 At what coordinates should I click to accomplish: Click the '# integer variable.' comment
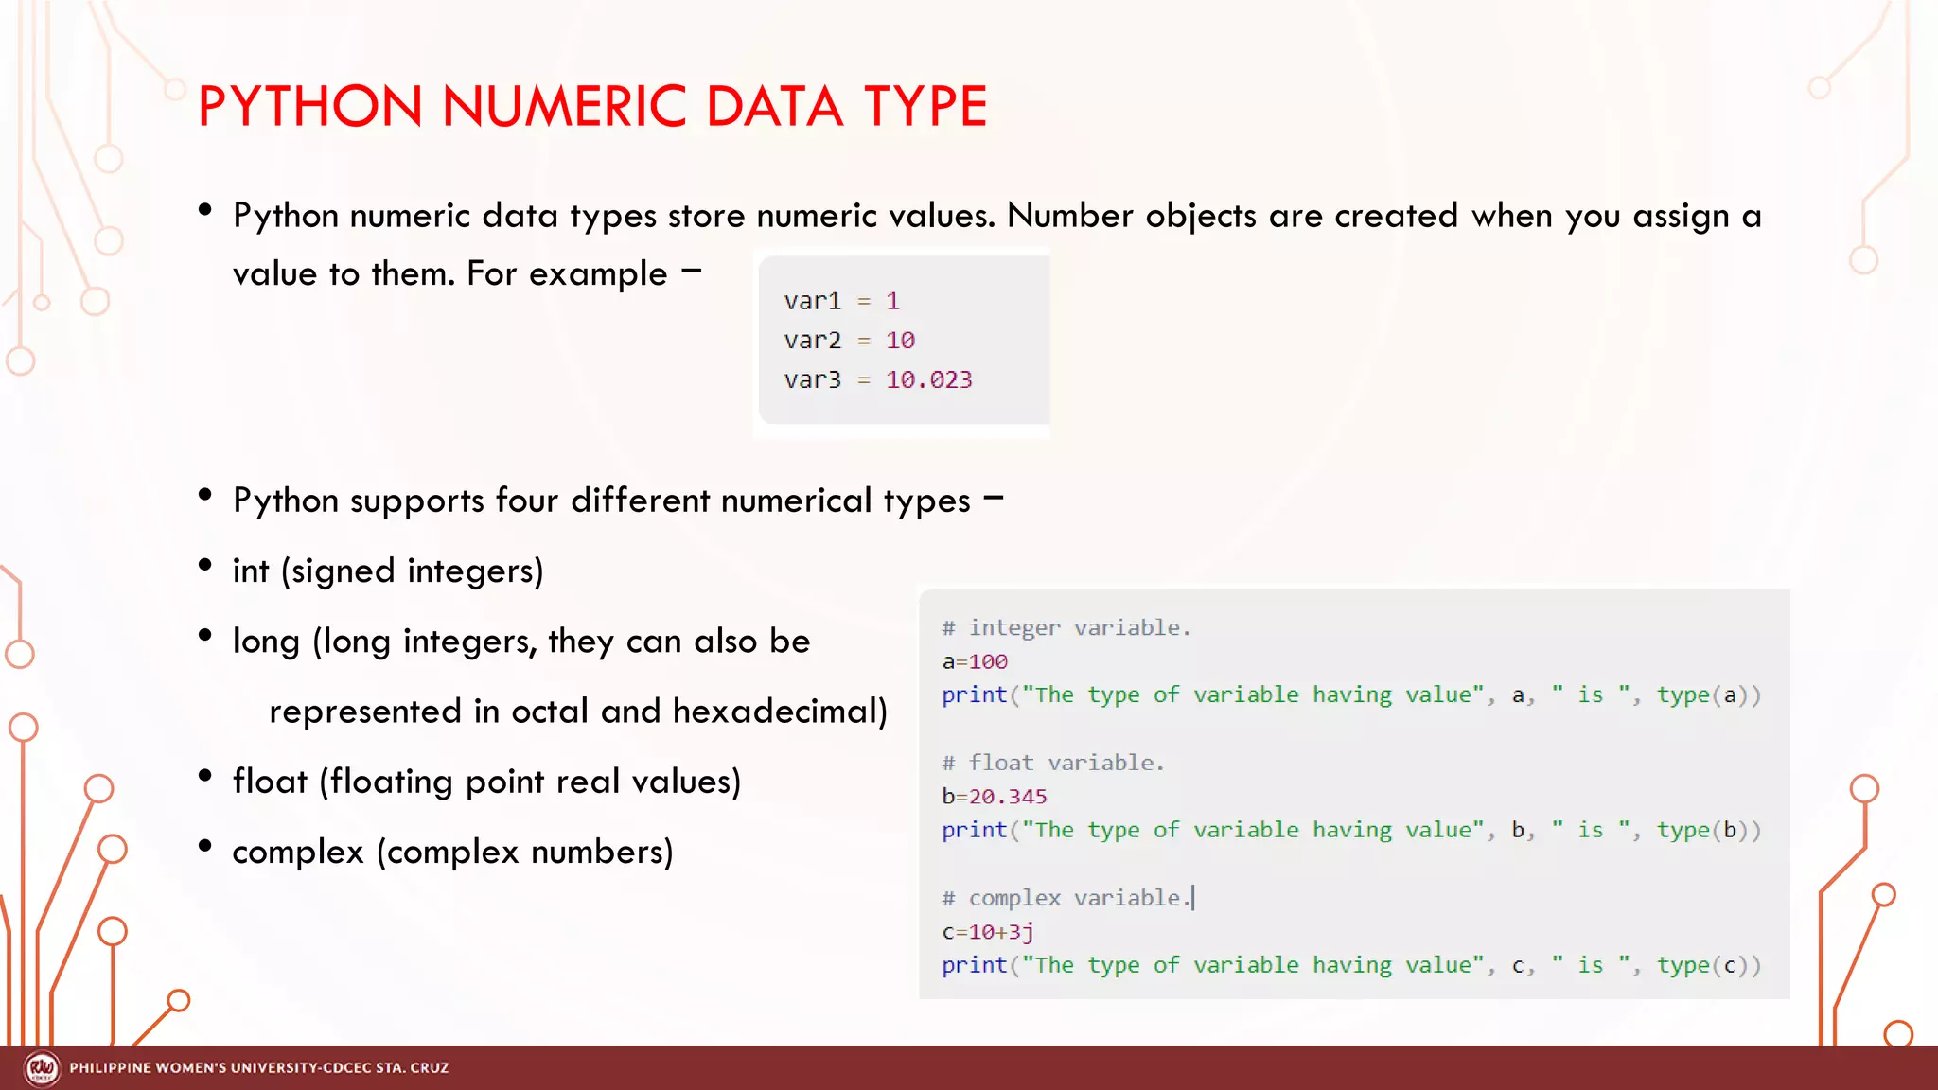[1066, 628]
